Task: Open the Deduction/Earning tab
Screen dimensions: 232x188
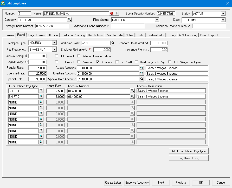Action: pyautogui.click(x=73, y=35)
